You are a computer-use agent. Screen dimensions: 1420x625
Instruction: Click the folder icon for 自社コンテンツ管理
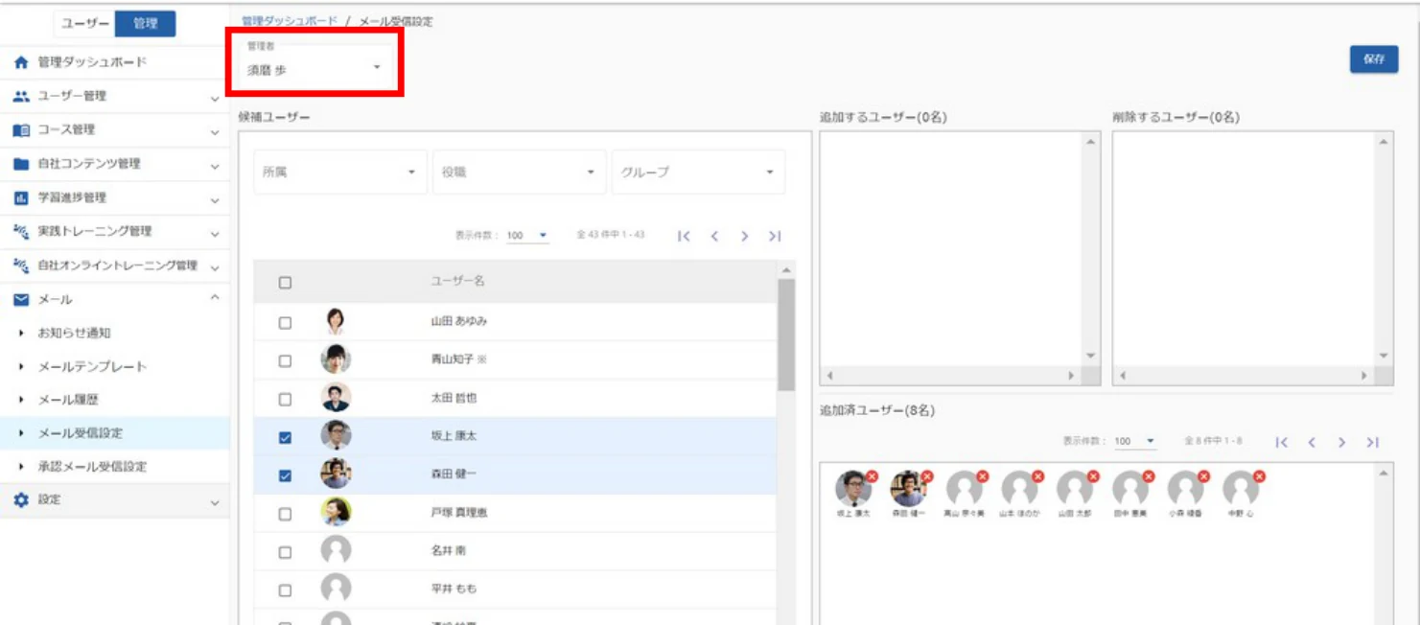[x=21, y=164]
